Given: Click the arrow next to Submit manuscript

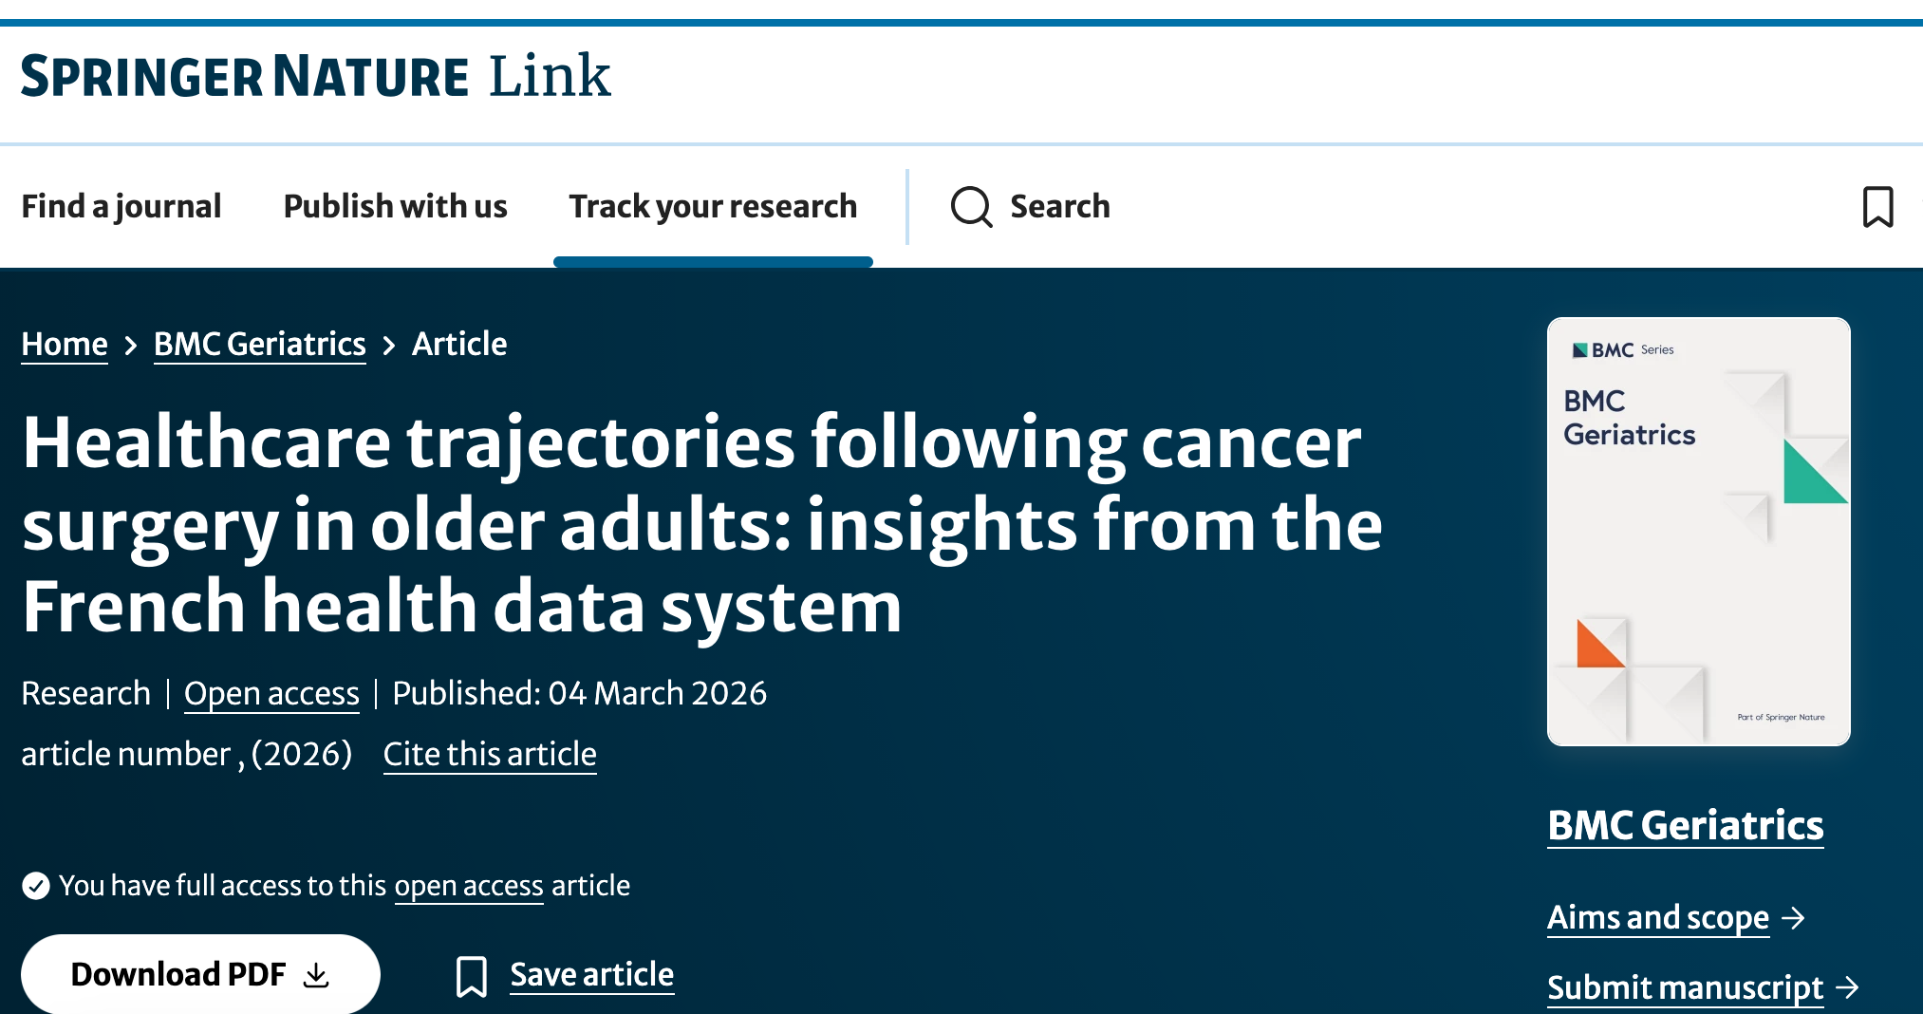Looking at the screenshot, I should pyautogui.click(x=1847, y=988).
